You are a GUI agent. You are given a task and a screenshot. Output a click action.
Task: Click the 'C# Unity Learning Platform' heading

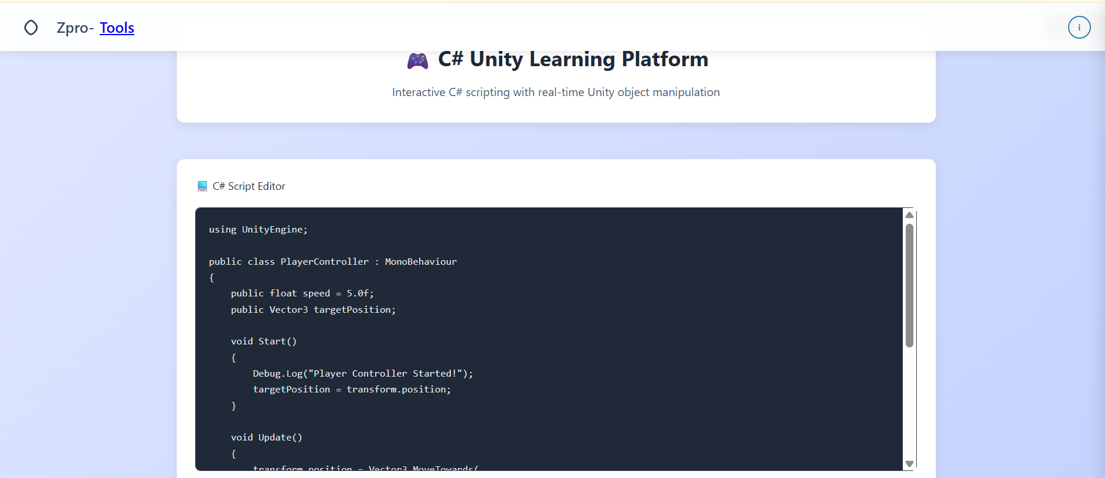[x=573, y=59]
